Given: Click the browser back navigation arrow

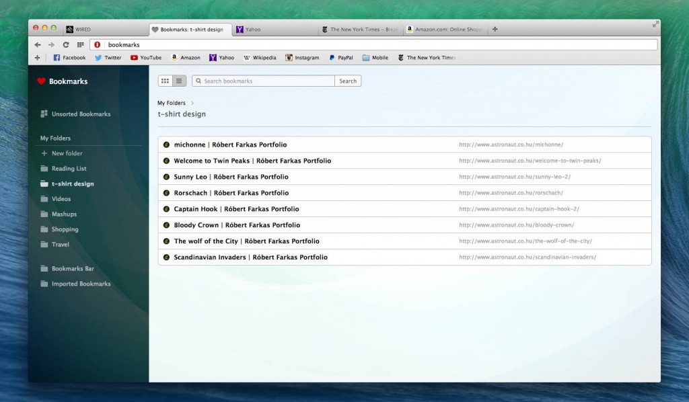Looking at the screenshot, I should pyautogui.click(x=37, y=44).
